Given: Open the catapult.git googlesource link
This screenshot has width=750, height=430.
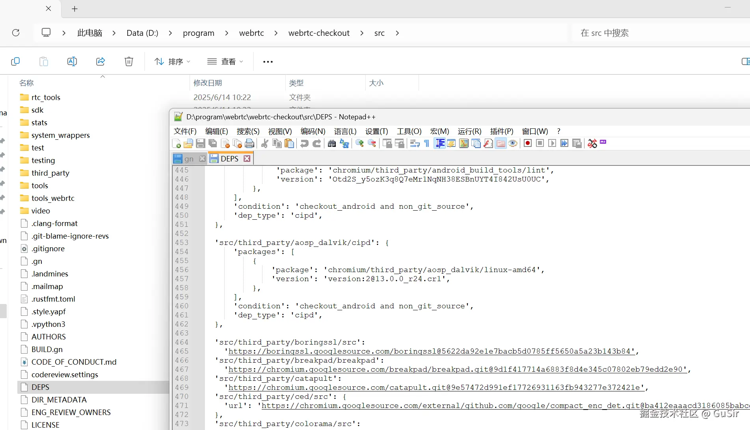Looking at the screenshot, I should pos(436,387).
